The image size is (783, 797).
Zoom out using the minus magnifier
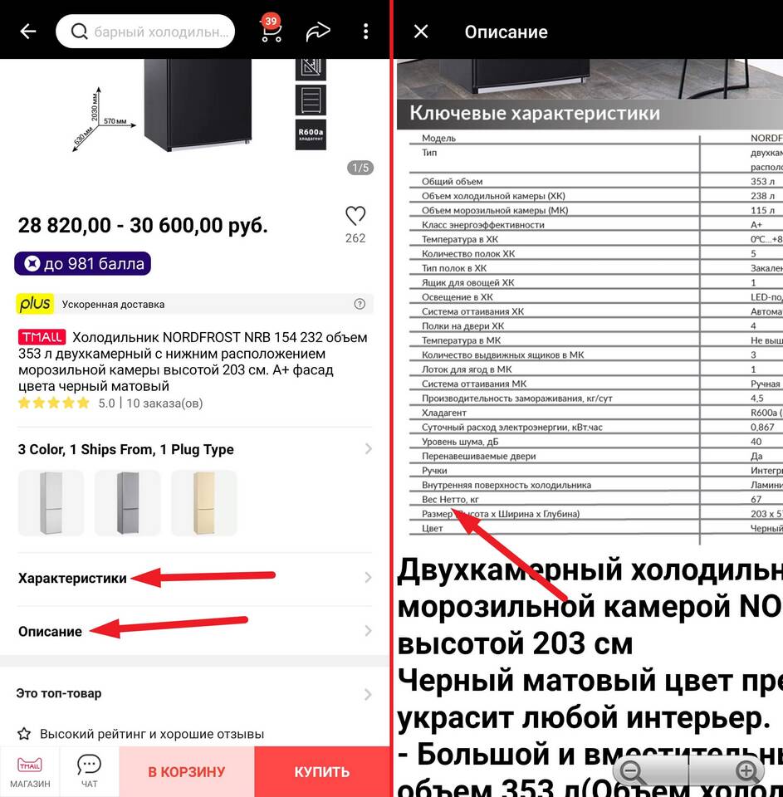pos(634,772)
